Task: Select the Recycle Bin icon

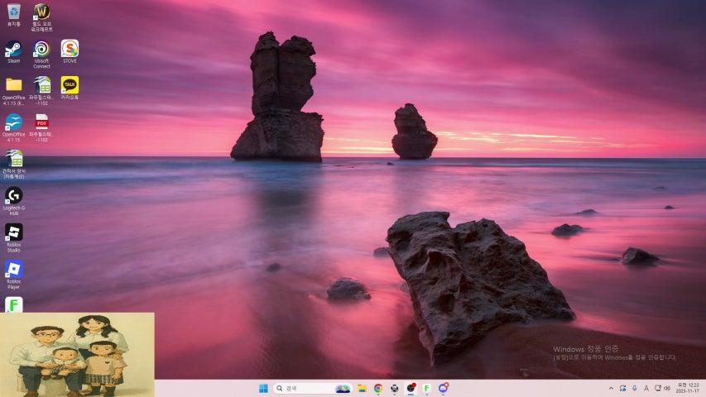Action: click(x=13, y=12)
